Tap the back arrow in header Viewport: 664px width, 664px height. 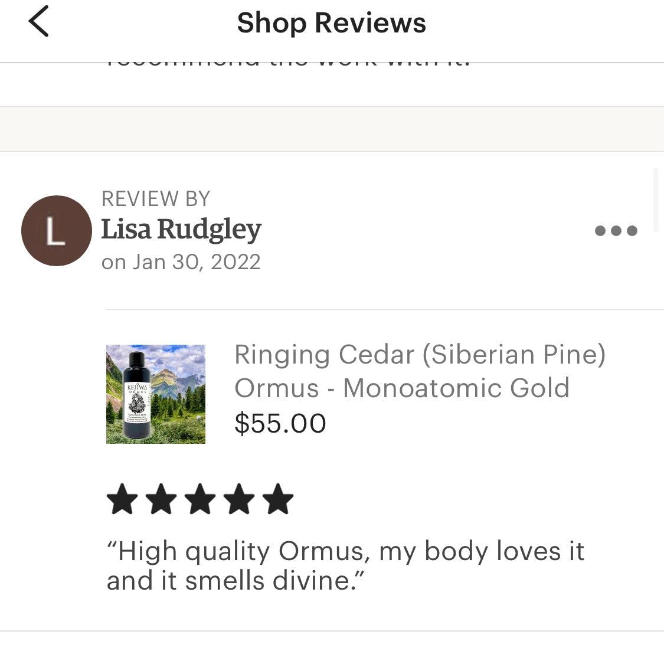pyautogui.click(x=39, y=22)
